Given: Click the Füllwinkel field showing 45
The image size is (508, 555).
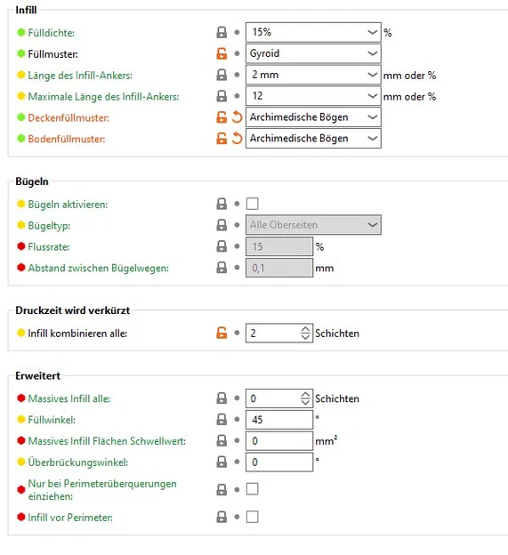Looking at the screenshot, I should [279, 420].
